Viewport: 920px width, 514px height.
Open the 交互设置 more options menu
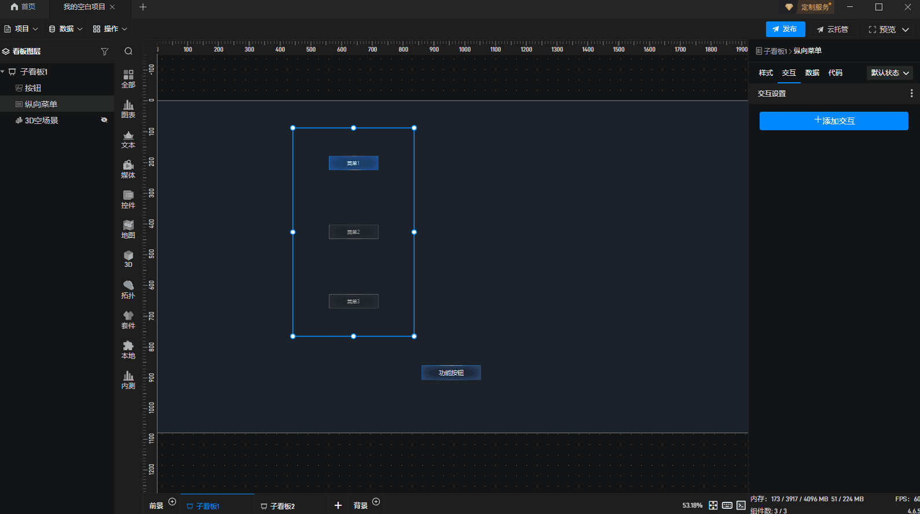click(x=911, y=93)
